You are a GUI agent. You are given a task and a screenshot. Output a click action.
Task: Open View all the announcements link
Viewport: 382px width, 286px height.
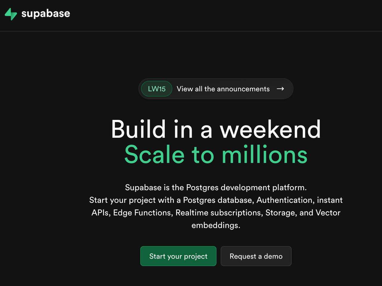point(223,89)
